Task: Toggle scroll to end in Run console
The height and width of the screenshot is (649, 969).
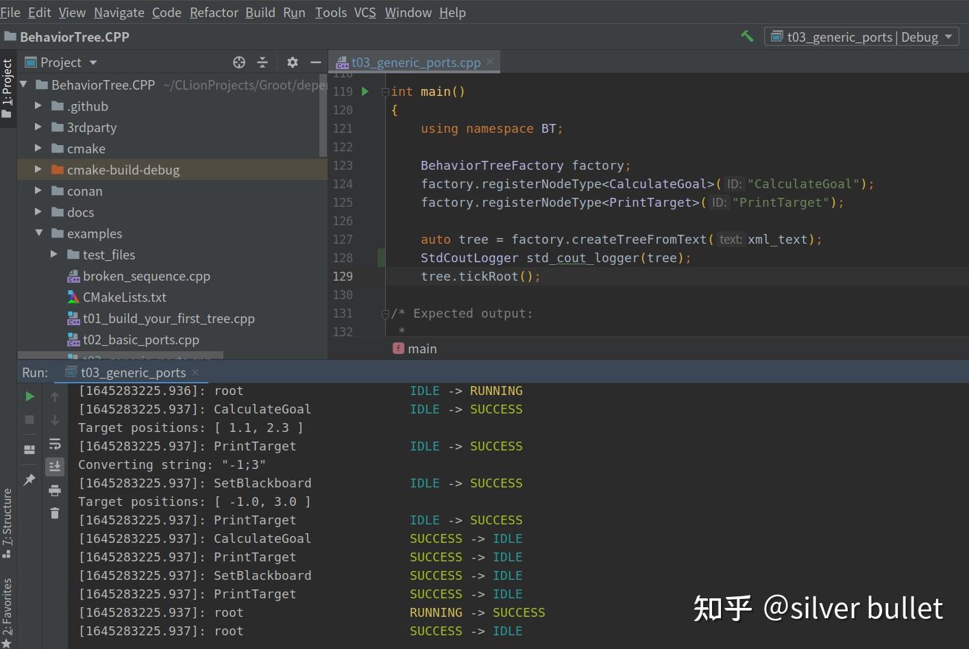Action: point(55,466)
